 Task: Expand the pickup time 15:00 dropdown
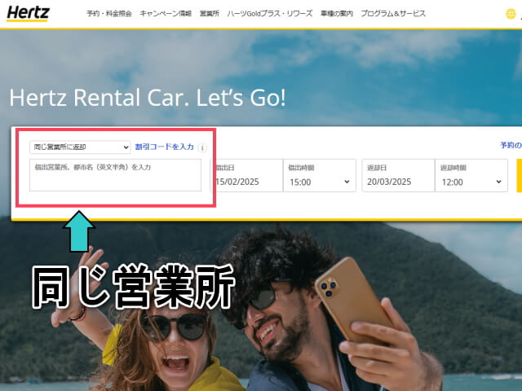320,175
